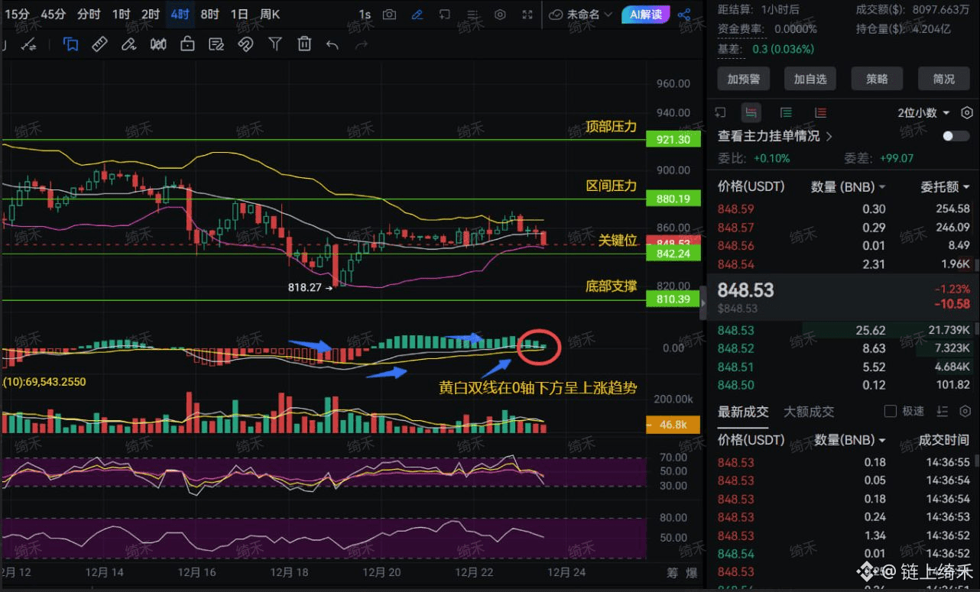
Task: Click the undo arrow icon
Action: tap(332, 44)
